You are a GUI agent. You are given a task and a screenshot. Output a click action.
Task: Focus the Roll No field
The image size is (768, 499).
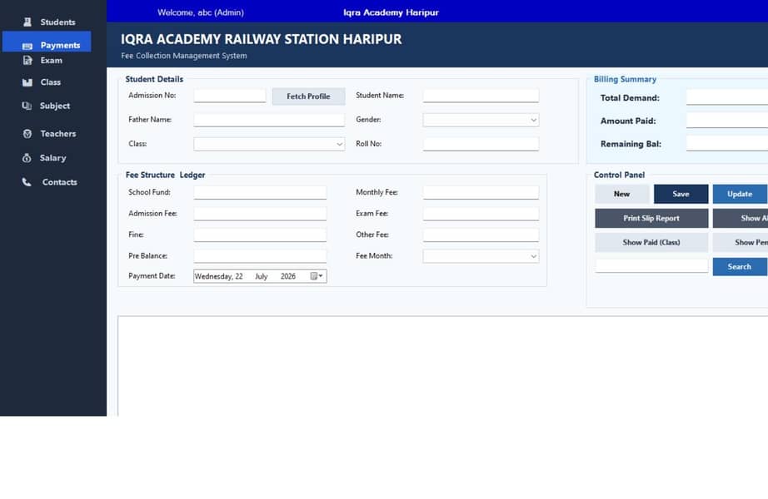click(481, 144)
